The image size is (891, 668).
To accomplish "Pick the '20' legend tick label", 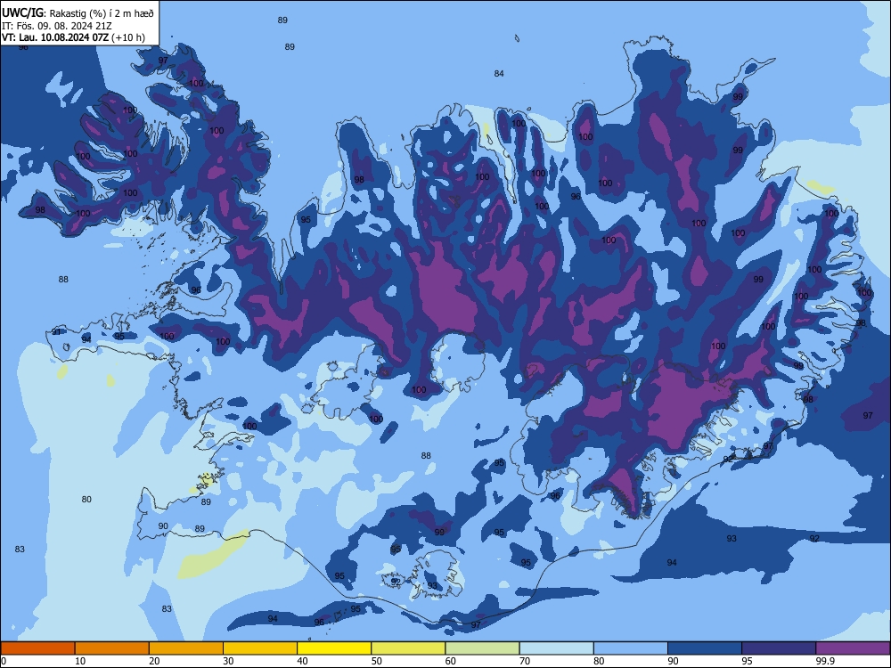I will [154, 661].
